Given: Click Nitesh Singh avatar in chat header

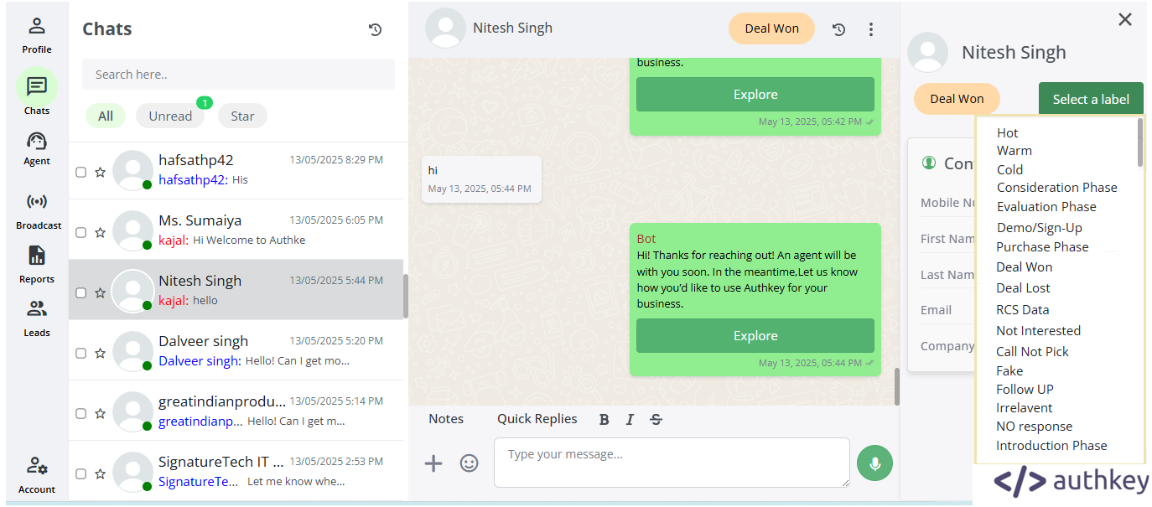Looking at the screenshot, I should point(445,28).
